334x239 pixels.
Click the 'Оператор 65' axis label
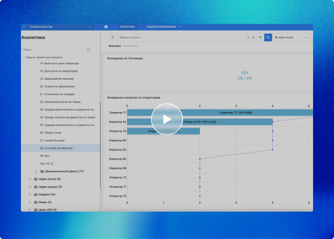tap(118, 159)
